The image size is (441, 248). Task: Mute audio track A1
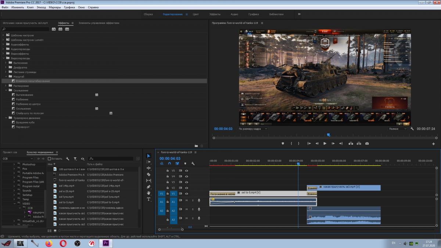click(187, 200)
